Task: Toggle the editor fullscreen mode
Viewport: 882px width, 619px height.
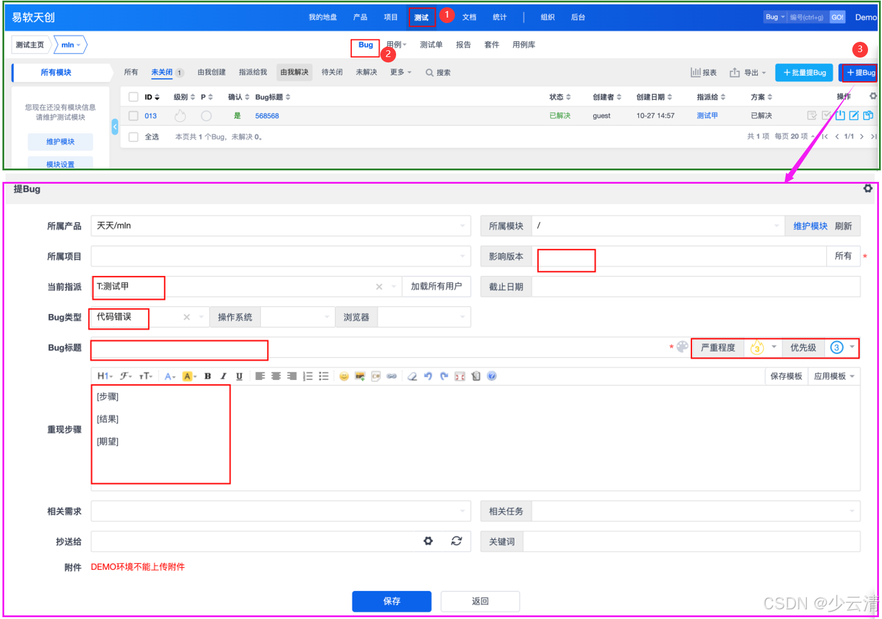Action: coord(460,376)
